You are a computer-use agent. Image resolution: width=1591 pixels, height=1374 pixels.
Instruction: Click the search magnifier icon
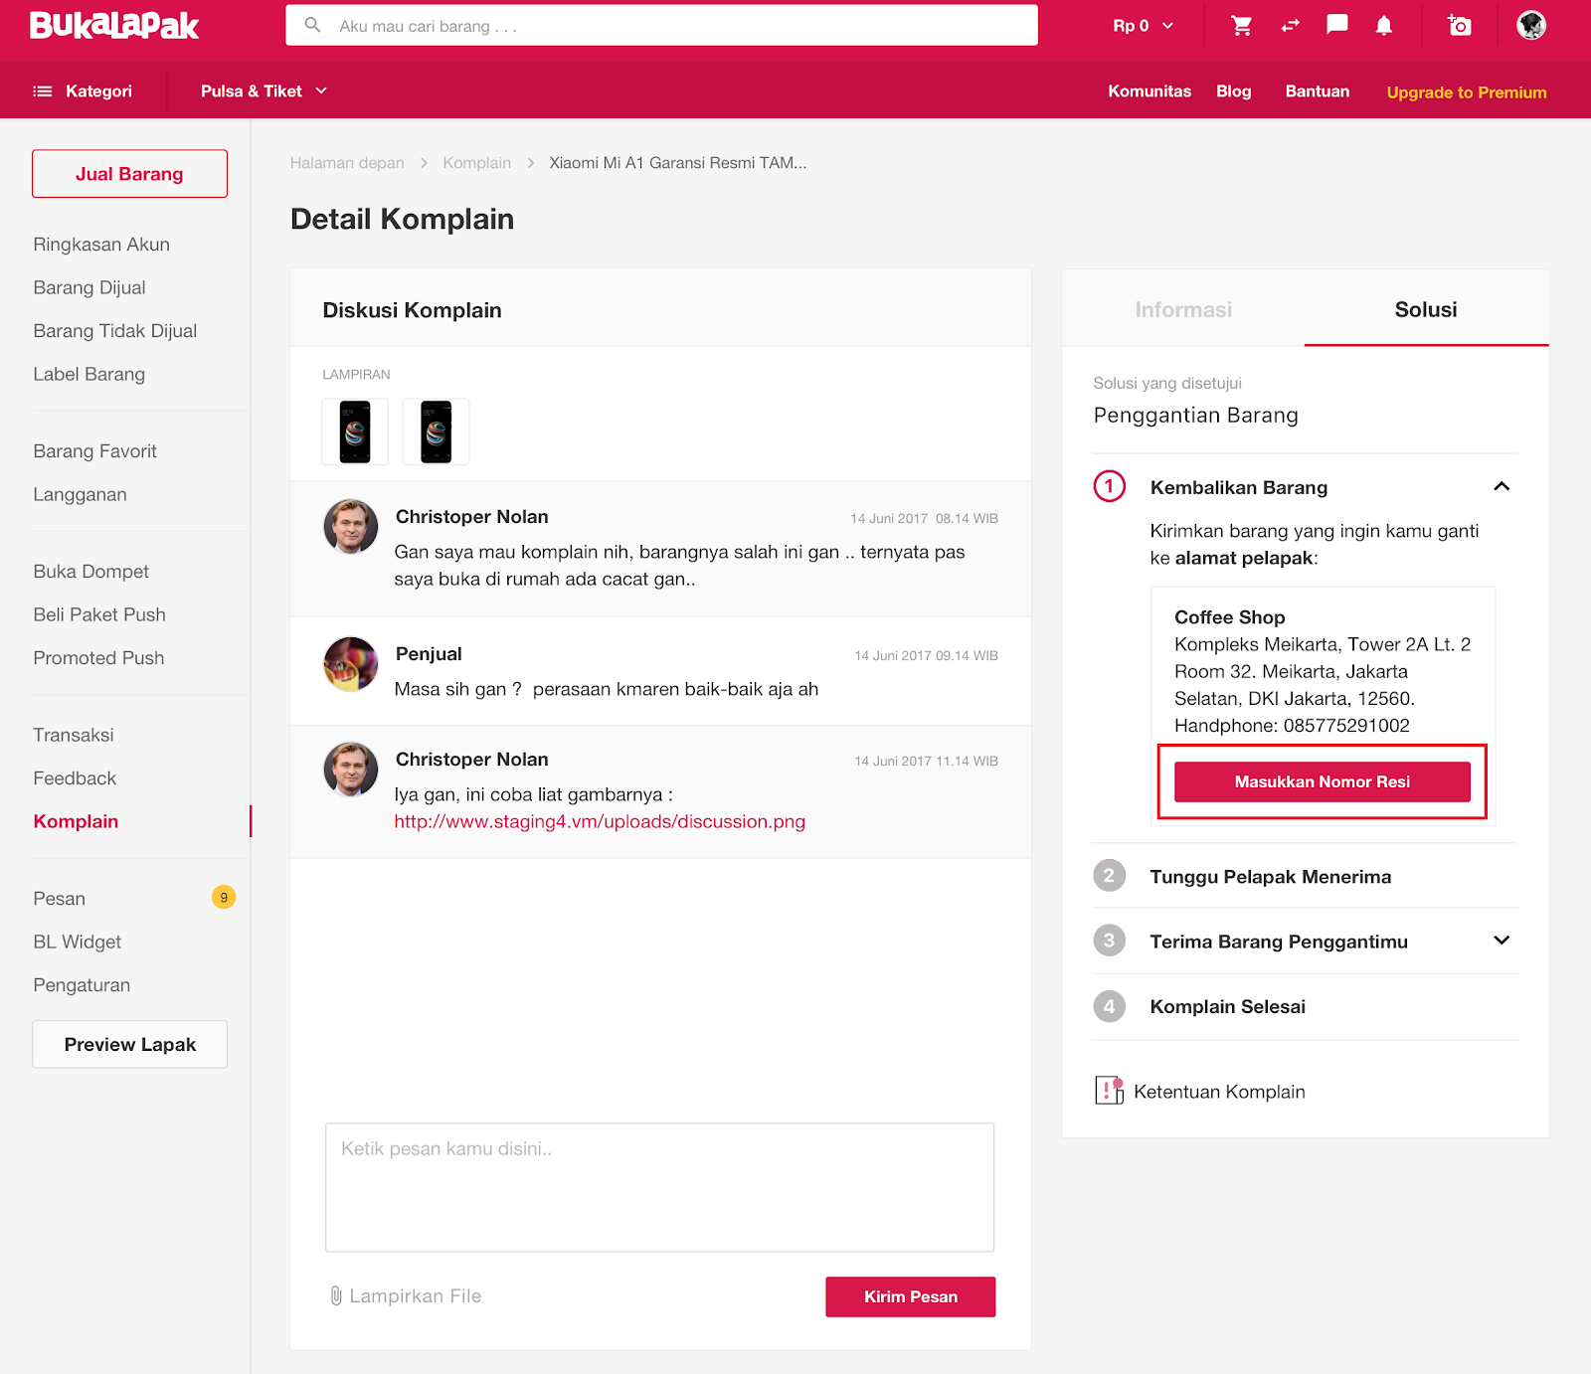point(312,25)
